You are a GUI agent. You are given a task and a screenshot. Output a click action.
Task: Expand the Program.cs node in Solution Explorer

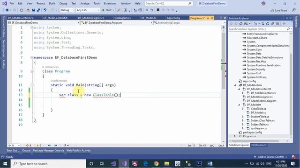point(235,136)
